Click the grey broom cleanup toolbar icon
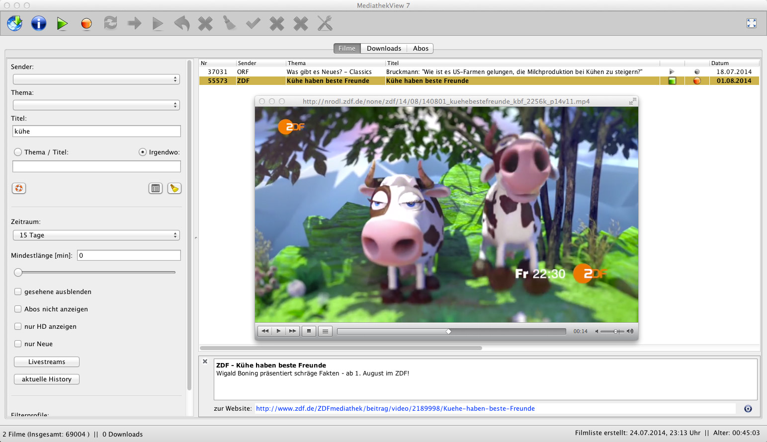Screen dimensions: 767x442 pos(229,23)
